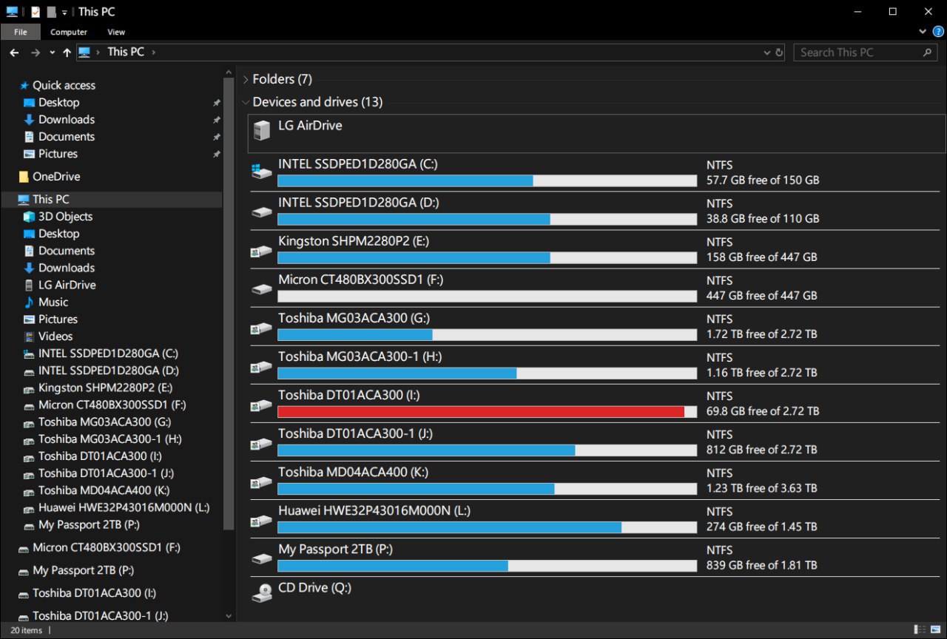Open the Computer ribbon tab

(69, 32)
